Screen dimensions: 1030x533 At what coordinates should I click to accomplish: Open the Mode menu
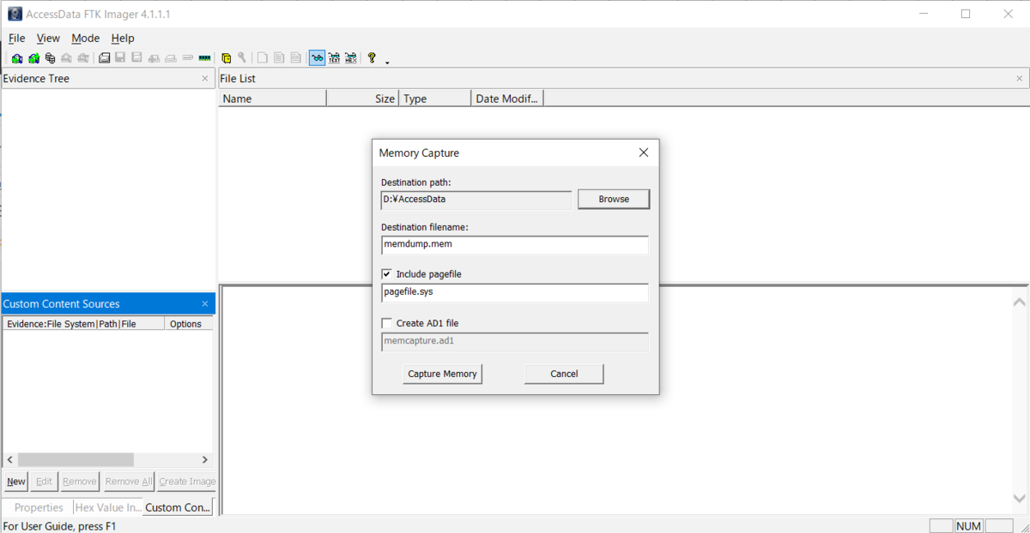(85, 38)
